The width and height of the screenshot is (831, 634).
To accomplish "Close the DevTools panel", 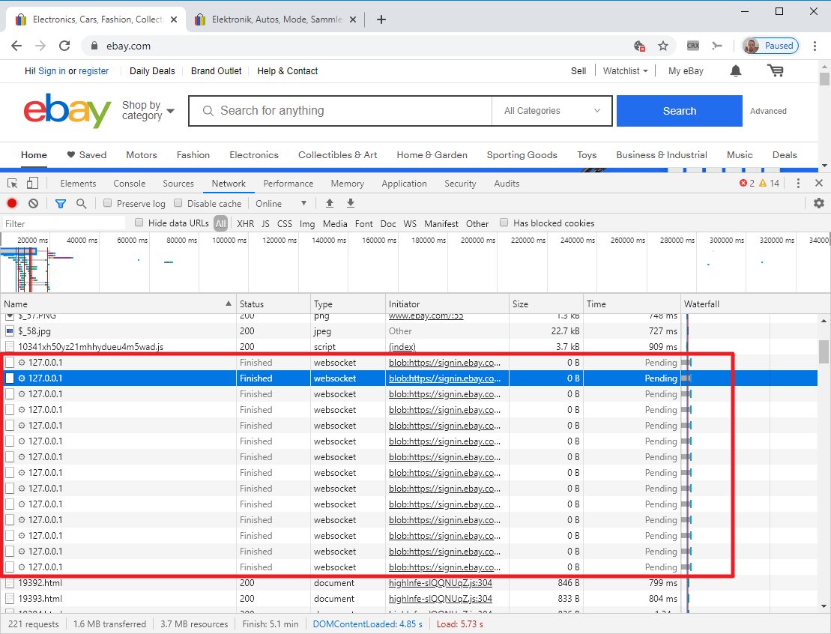I will click(819, 184).
